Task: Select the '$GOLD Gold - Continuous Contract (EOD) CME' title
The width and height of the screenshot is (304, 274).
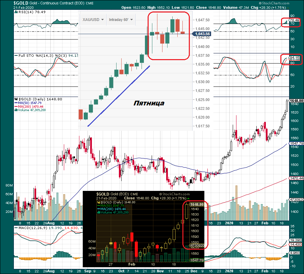Action: (53, 3)
